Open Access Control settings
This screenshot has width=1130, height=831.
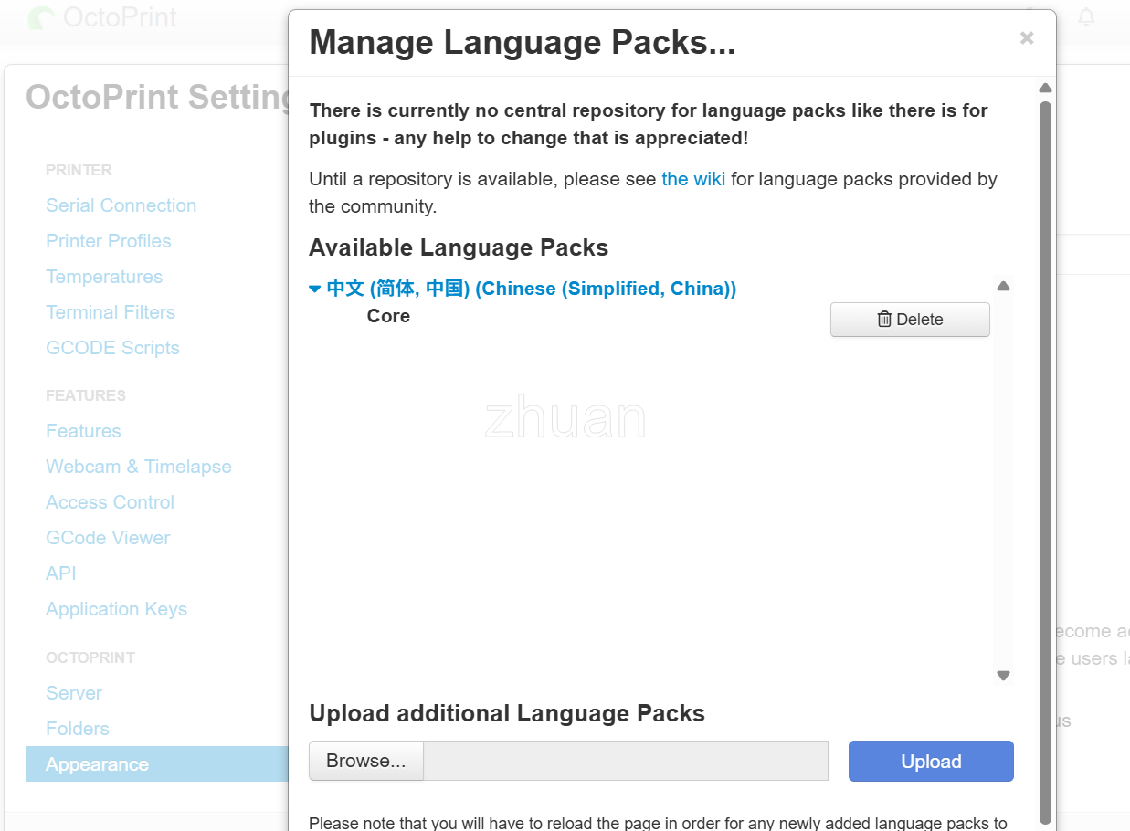pyautogui.click(x=110, y=502)
